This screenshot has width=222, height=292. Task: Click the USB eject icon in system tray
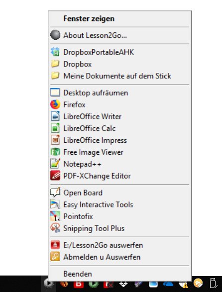(213, 283)
